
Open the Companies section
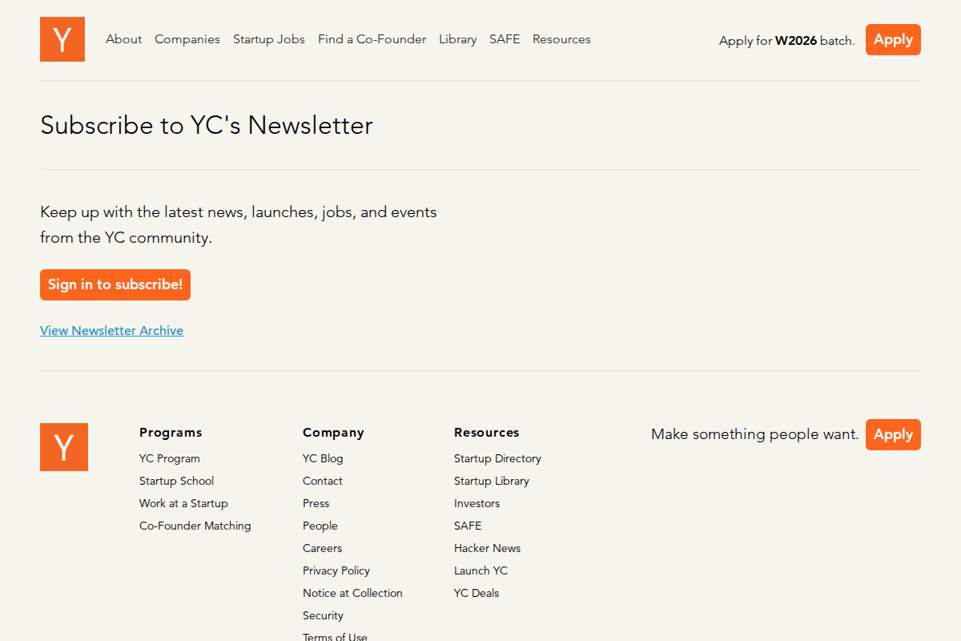[x=187, y=38]
